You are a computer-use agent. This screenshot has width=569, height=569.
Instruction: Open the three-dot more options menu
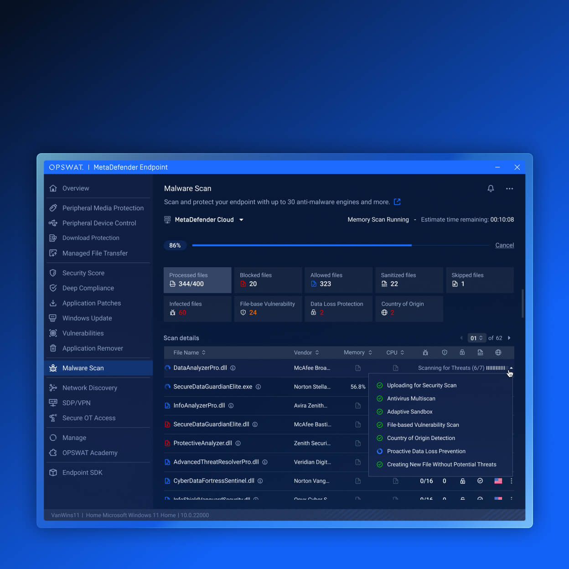point(509,189)
